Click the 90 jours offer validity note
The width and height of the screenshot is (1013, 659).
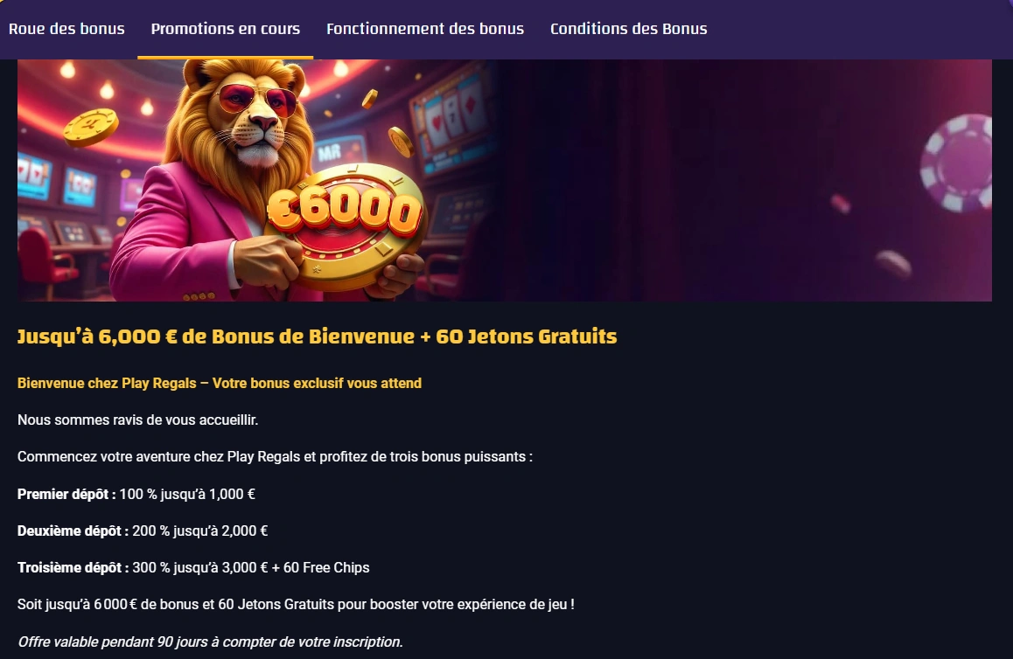point(211,642)
